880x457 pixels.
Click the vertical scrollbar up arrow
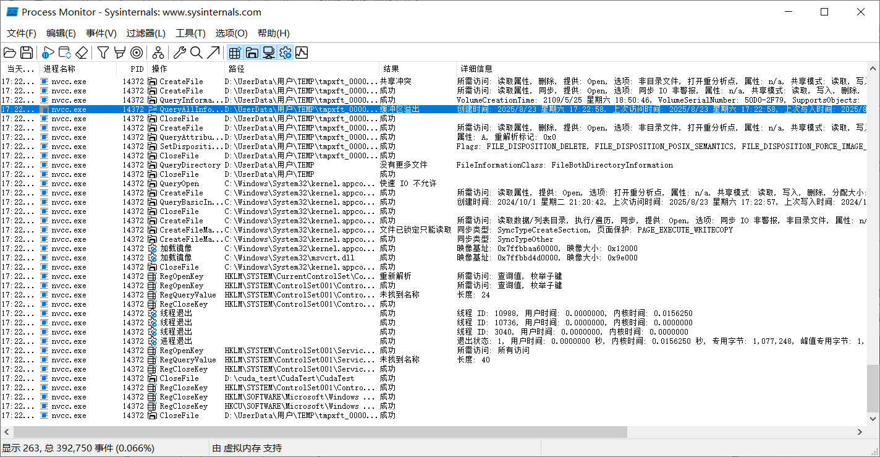[x=873, y=68]
